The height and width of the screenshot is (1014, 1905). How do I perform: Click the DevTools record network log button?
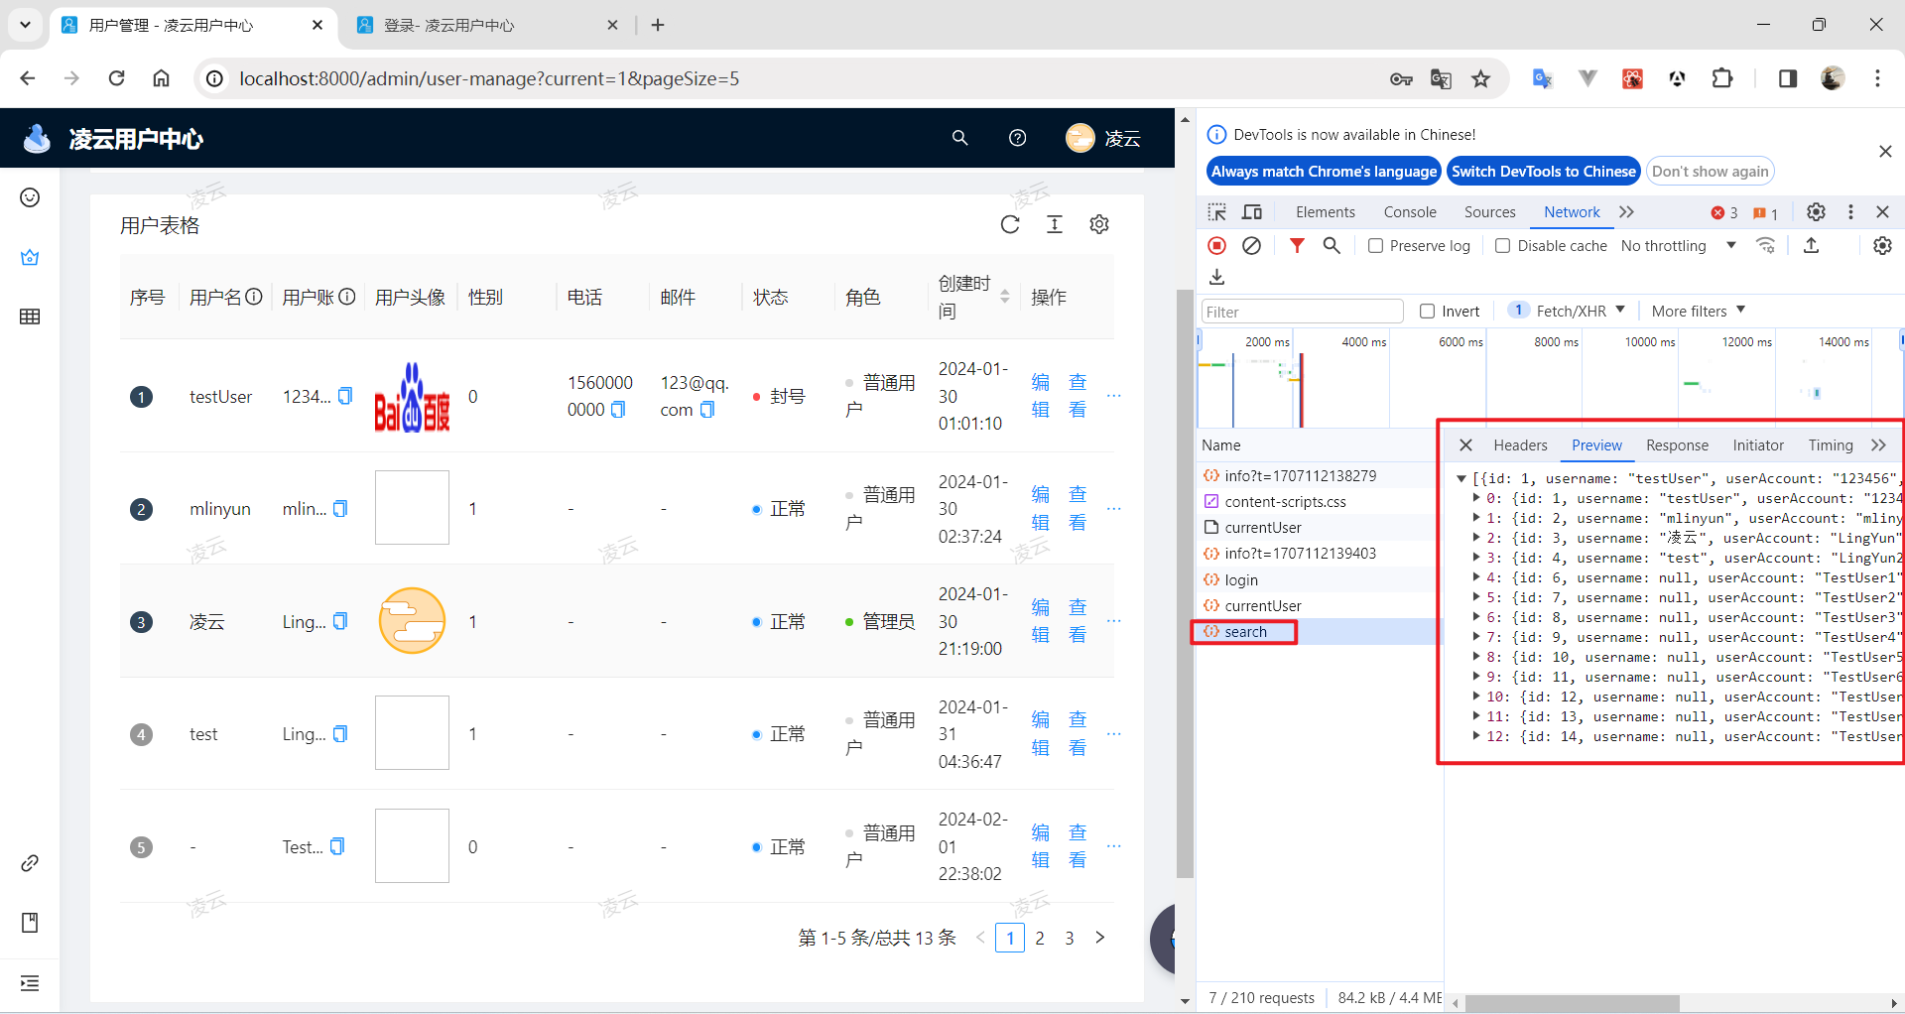[x=1217, y=246]
